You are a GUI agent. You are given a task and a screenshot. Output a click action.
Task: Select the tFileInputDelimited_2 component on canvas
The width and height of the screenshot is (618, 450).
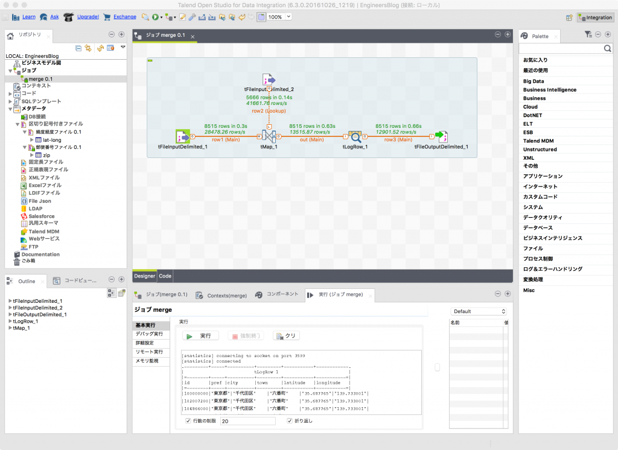pyautogui.click(x=269, y=80)
